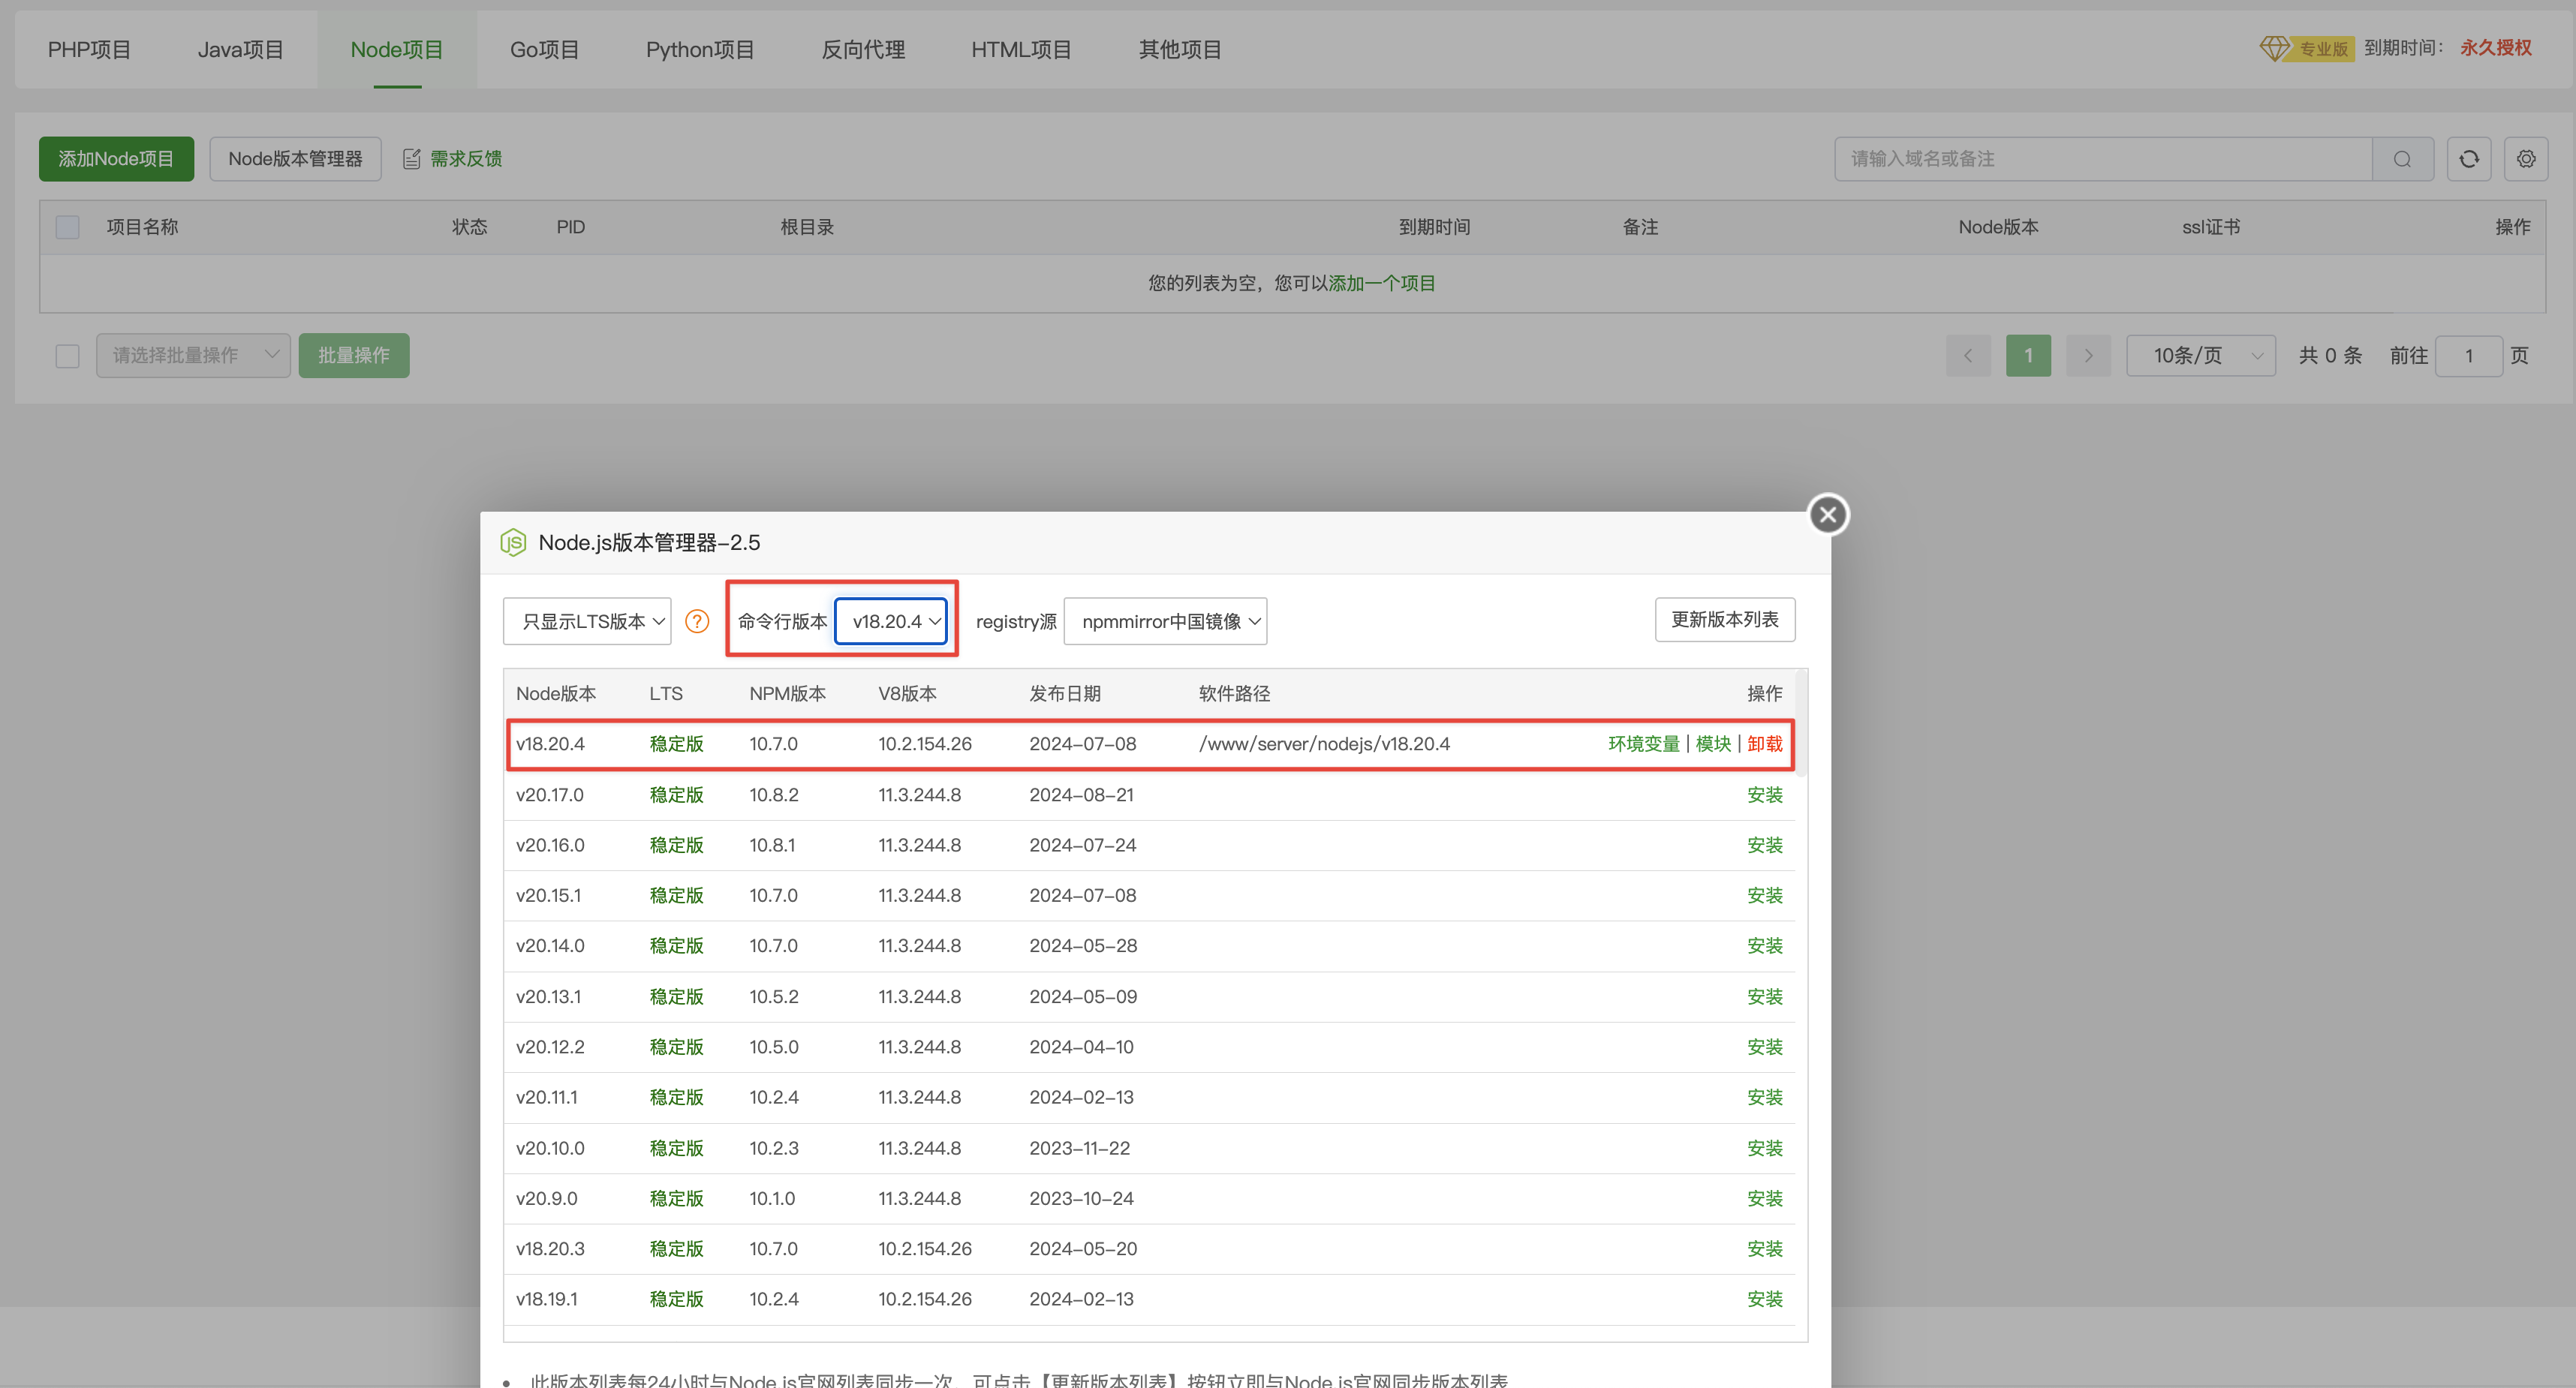Switch to the Python项目 tab
Screen dimensions: 2576x1388
[700, 49]
